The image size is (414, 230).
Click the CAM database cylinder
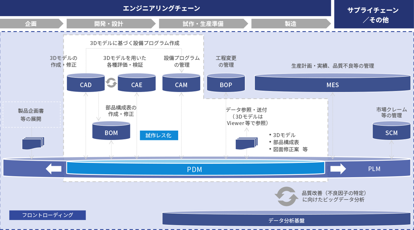tap(181, 83)
